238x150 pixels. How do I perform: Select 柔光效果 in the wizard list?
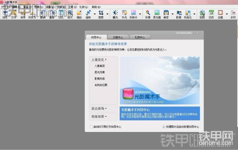coord(100,72)
